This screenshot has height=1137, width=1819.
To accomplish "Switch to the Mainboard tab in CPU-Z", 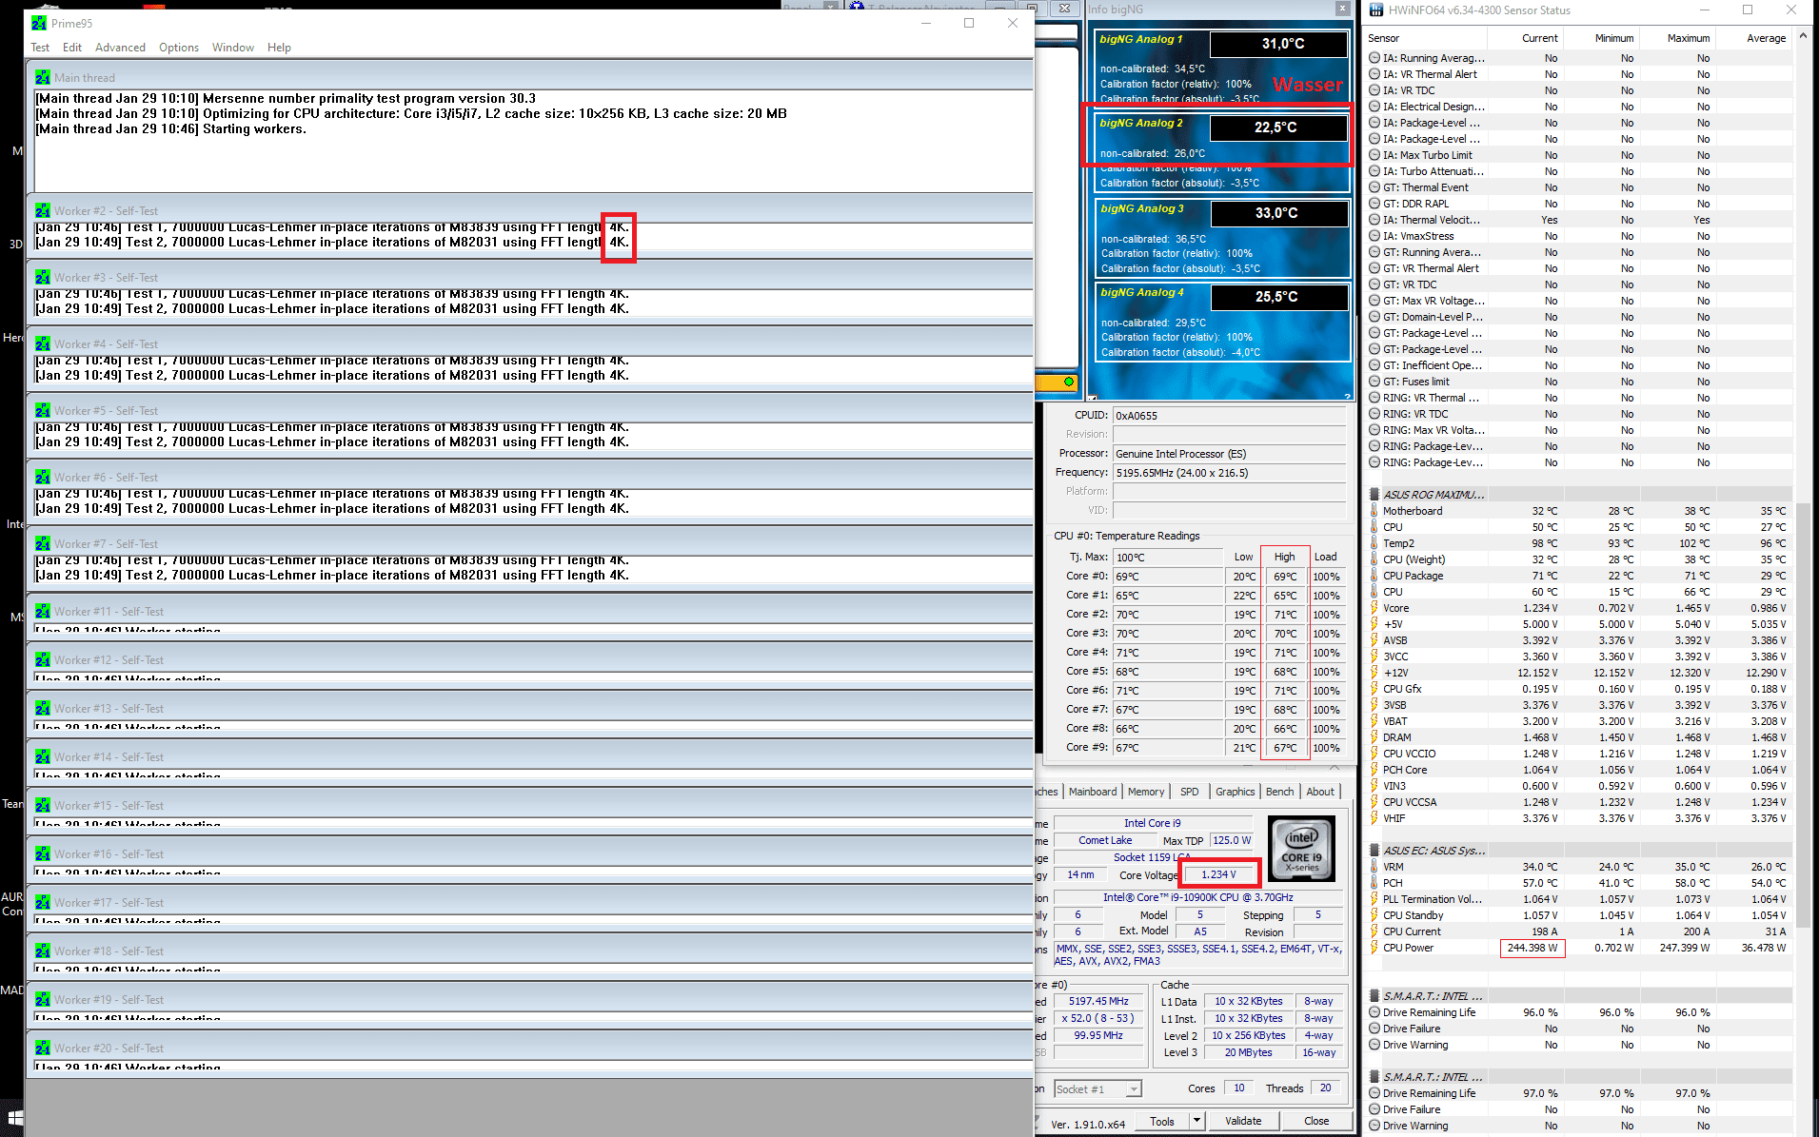I will click(1093, 792).
